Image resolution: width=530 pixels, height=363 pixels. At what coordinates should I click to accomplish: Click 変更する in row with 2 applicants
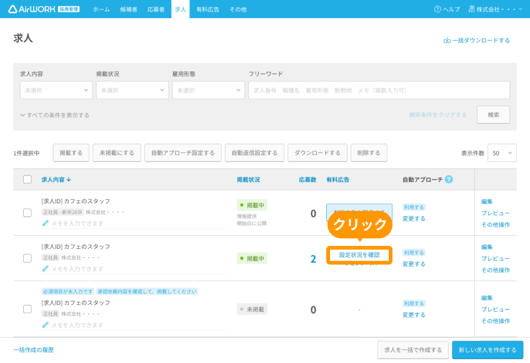tap(414, 264)
